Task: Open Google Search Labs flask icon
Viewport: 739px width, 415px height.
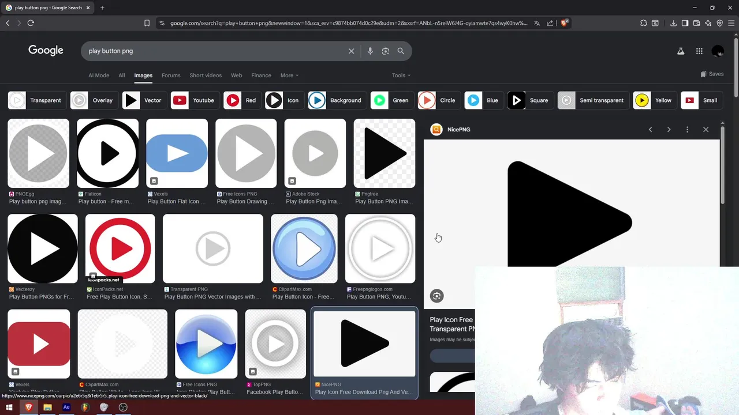Action: pos(681,51)
